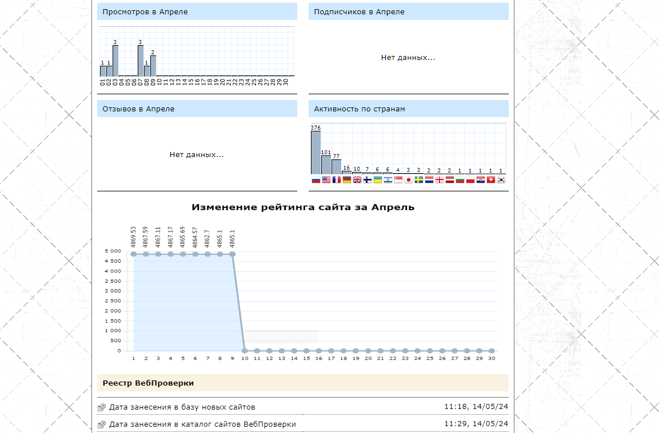
Task: Click rating data point for day 1
Action: click(x=134, y=254)
